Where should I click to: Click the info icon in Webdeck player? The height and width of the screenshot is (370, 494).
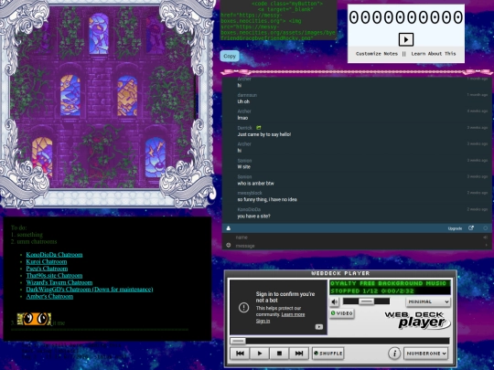394,354
